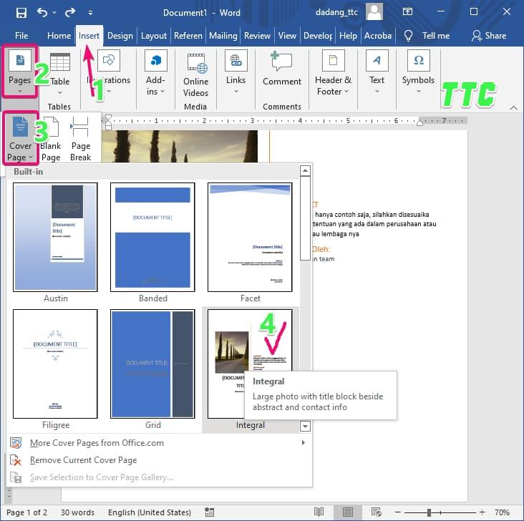This screenshot has width=524, height=521.
Task: Switch to the Design tab
Action: tap(120, 36)
